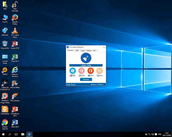Select the Movie Maker desktop icon
This screenshot has width=172, height=137.
point(15,84)
